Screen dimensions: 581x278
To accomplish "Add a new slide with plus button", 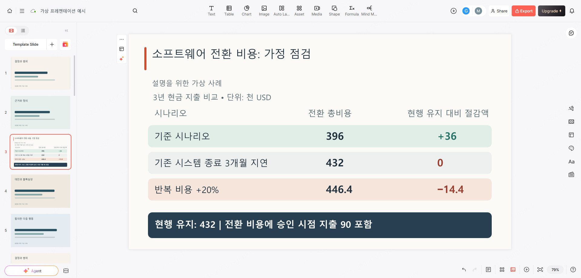I will pos(52,44).
